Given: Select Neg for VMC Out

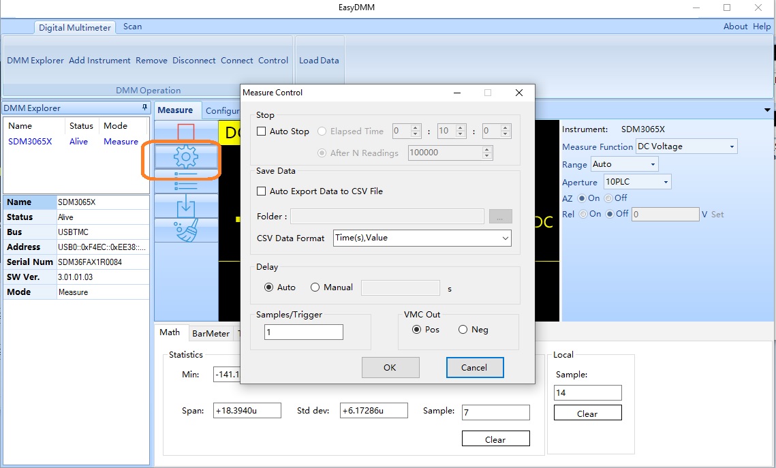Looking at the screenshot, I should click(463, 330).
